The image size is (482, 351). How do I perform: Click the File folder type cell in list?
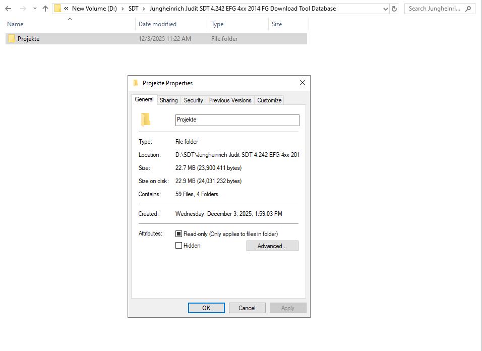pos(224,39)
